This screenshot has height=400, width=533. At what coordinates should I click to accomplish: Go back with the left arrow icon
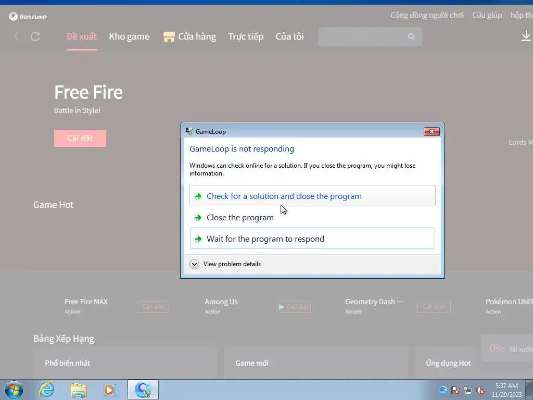click(16, 36)
